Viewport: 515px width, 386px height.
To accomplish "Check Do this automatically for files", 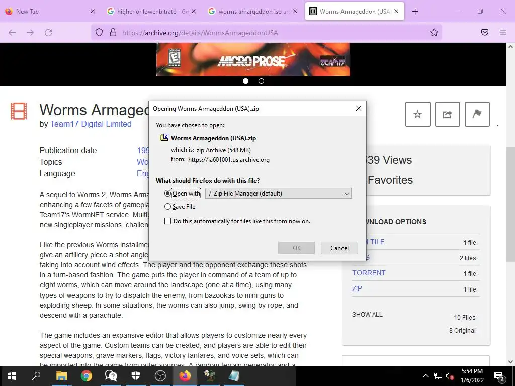I will point(167,221).
